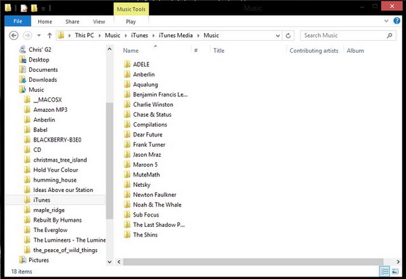Click iTunes Media in the breadcrumb

pos(176,35)
